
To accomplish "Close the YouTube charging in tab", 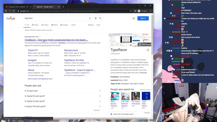I will tap(31, 7).
